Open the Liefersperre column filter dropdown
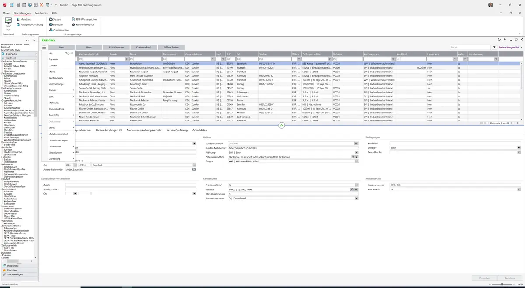The height and width of the screenshot is (288, 525). coord(455,59)
